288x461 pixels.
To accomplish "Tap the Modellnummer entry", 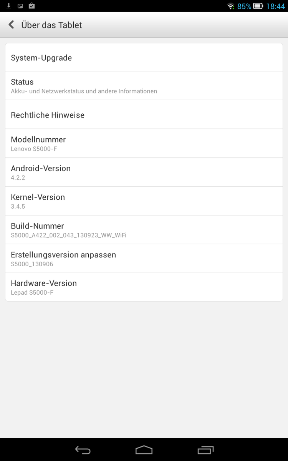I will pyautogui.click(x=144, y=143).
